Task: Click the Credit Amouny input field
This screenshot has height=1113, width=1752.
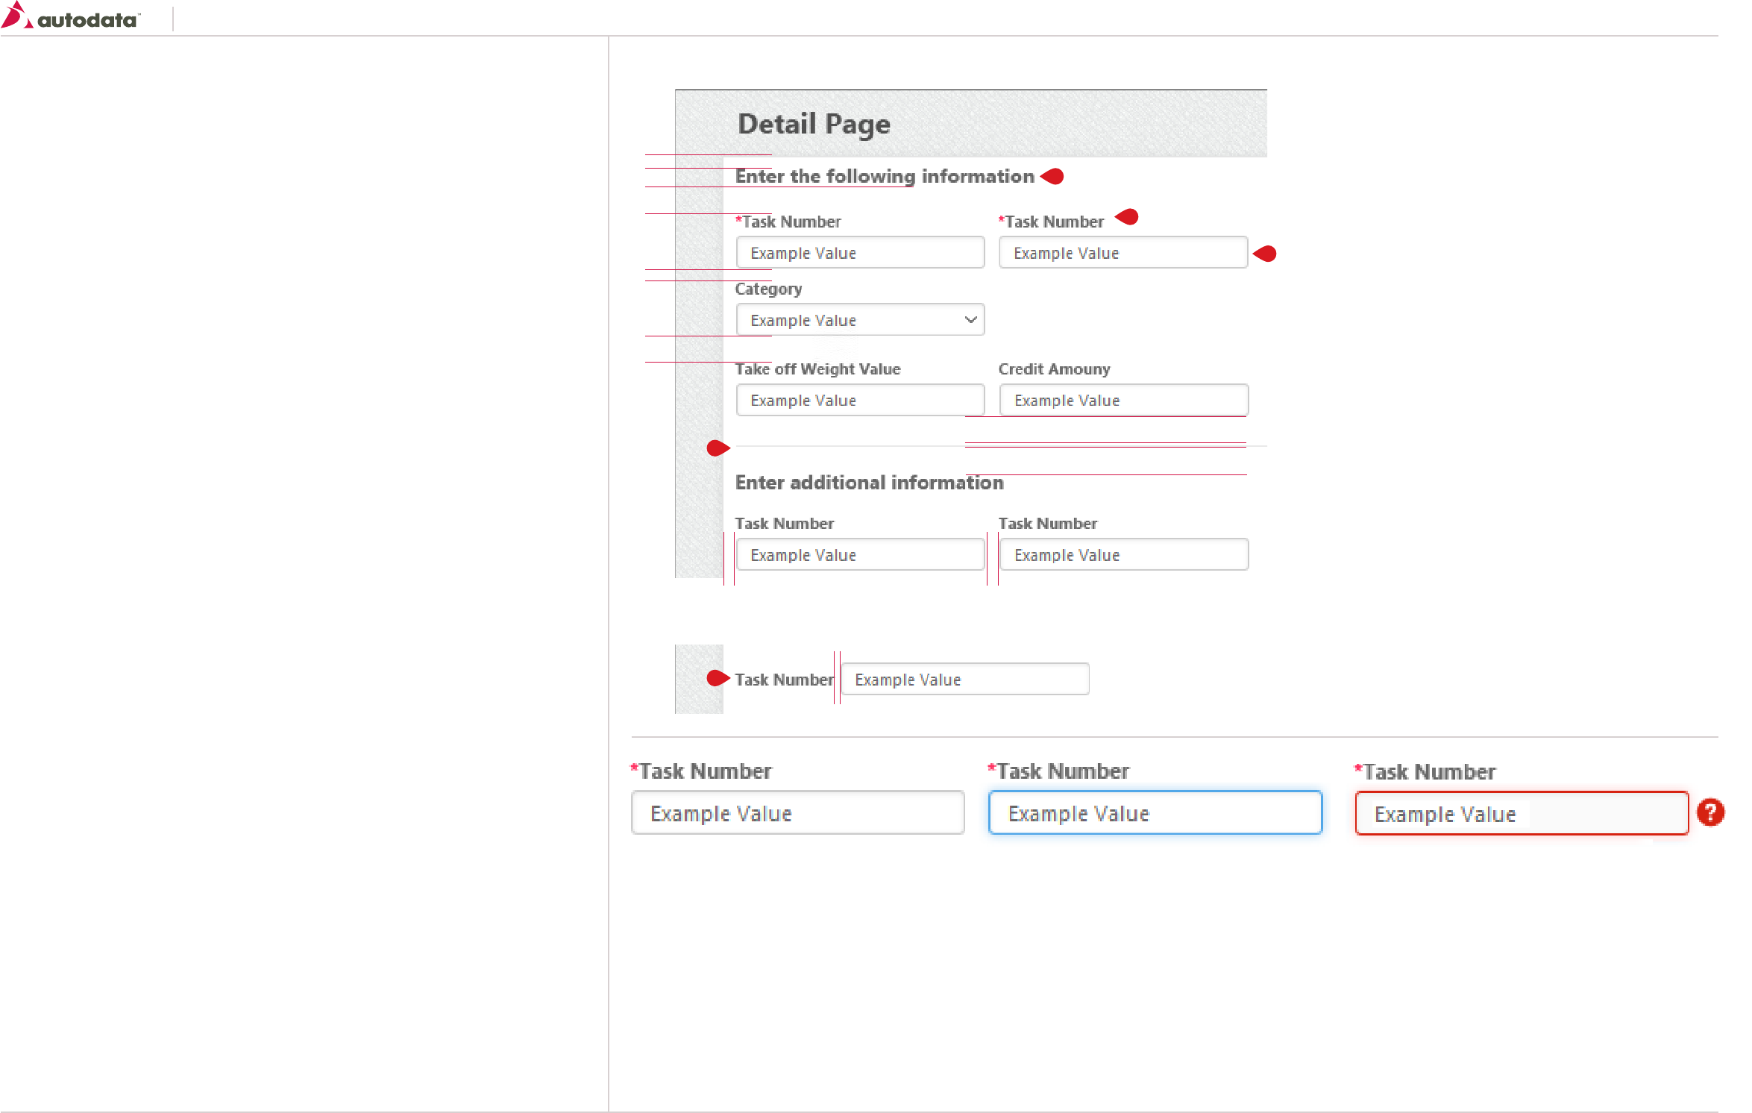Action: click(1123, 401)
